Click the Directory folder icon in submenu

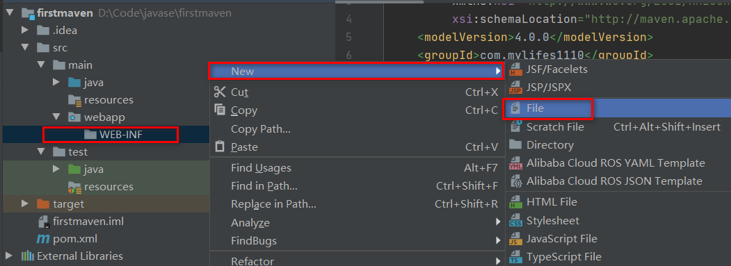pyautogui.click(x=515, y=144)
